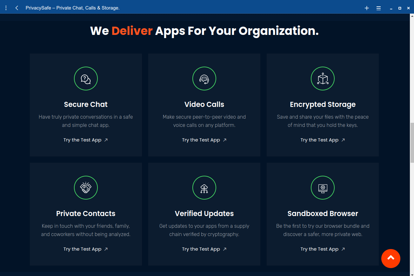414x276 pixels.
Task: Click the Video Calls headset icon
Action: [204, 78]
